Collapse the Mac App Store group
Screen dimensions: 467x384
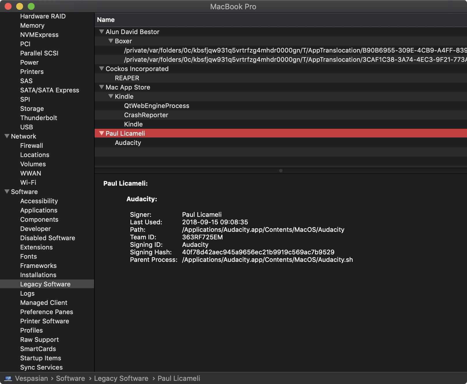101,87
